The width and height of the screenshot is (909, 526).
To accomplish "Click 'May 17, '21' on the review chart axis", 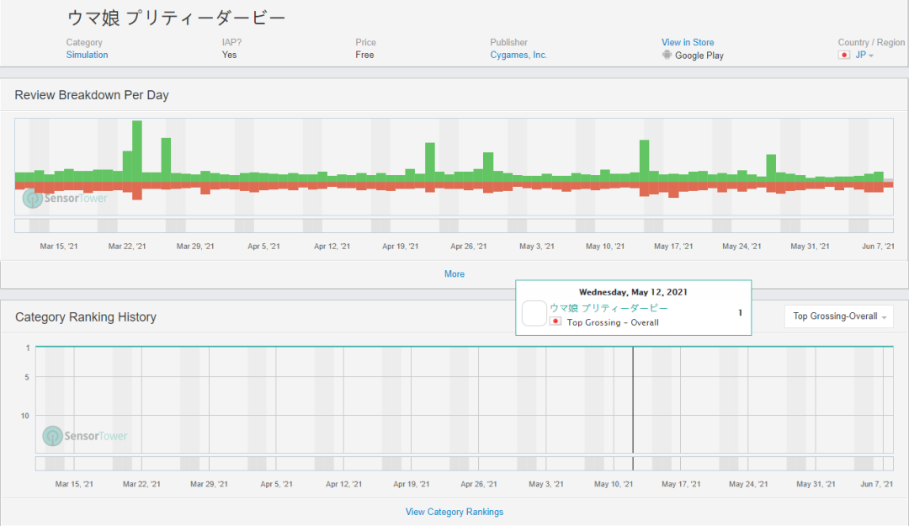I will point(673,247).
